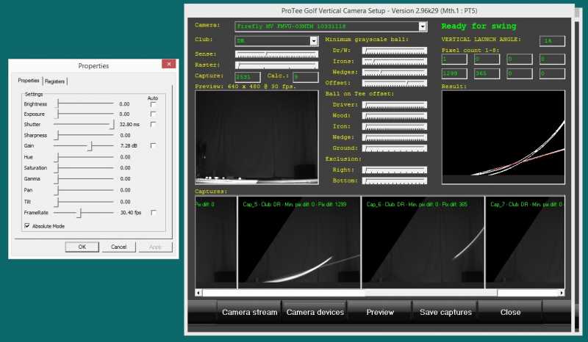Click the Irons grayscale slider
Image resolution: width=588 pixels, height=342 pixels.
(x=395, y=61)
